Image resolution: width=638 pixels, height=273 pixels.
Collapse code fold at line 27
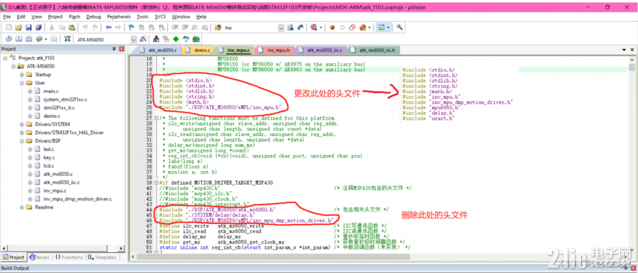click(x=157, y=118)
